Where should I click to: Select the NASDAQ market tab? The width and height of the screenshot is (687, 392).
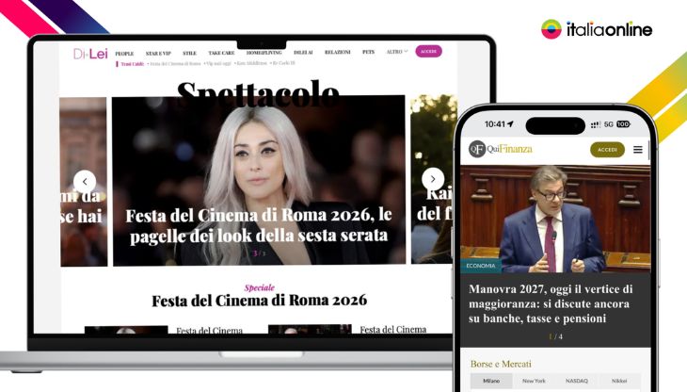577,381
